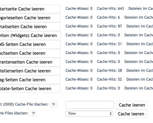Click the Template-Seiten Cache leeren button
153x123 pixels.
tap(30, 89)
